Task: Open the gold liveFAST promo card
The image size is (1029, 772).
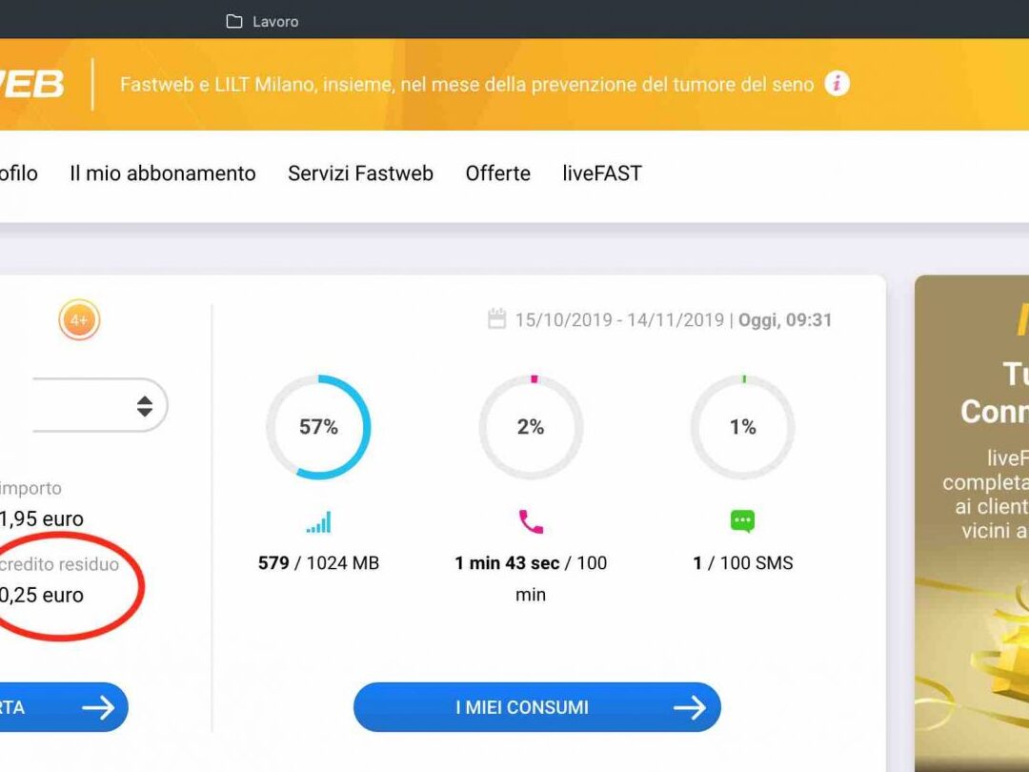Action: click(x=972, y=523)
